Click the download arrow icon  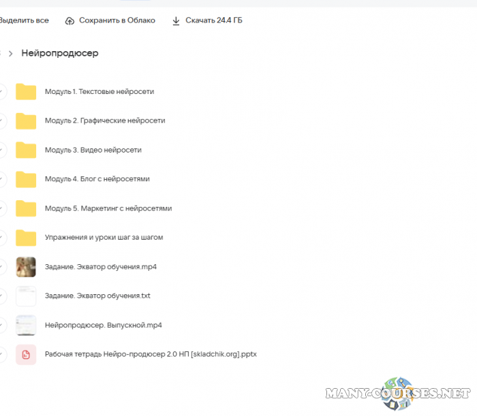pyautogui.click(x=176, y=20)
